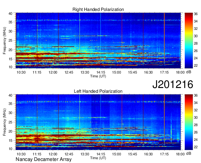The image size is (201, 163).
Task: Click the Left Handed Polarization spectrogram
Action: click(x=98, y=122)
